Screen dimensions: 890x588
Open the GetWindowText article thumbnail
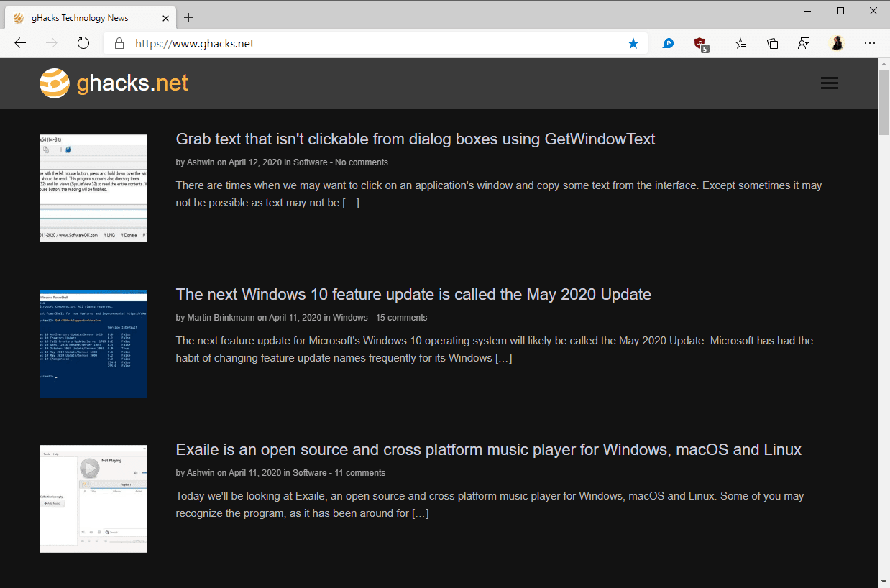93,188
